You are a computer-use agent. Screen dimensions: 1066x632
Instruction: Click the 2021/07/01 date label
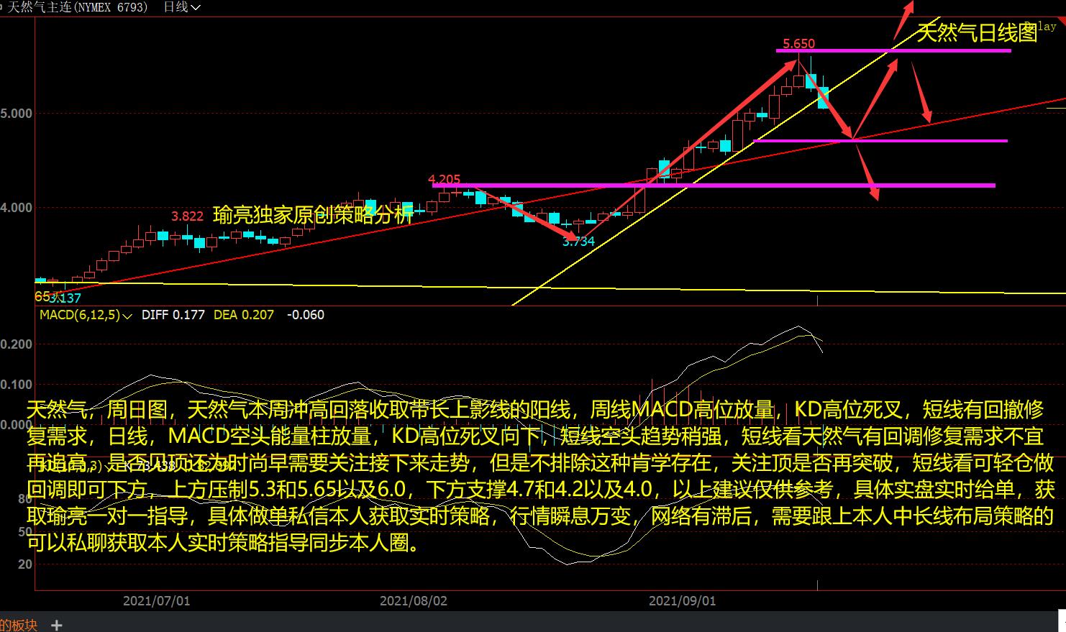157,600
